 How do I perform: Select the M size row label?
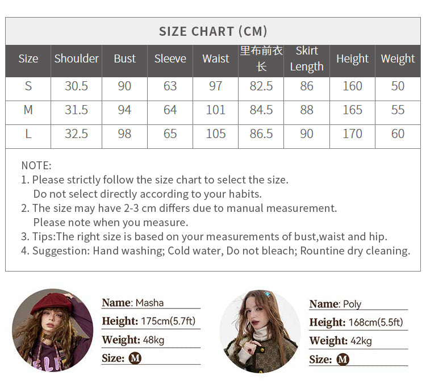(x=28, y=110)
